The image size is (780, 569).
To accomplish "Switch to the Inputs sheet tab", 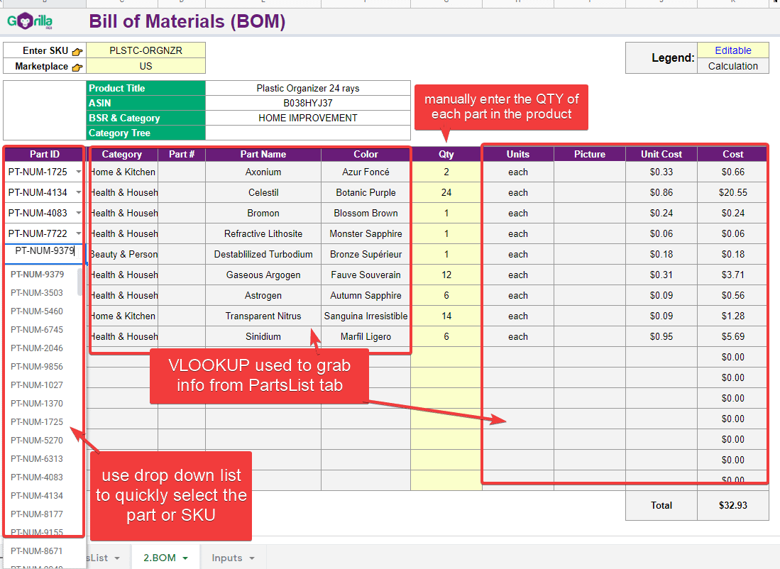I will (x=226, y=558).
